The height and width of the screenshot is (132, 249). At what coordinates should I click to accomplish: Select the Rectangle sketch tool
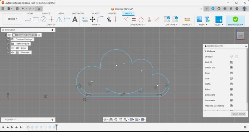click(x=36, y=19)
